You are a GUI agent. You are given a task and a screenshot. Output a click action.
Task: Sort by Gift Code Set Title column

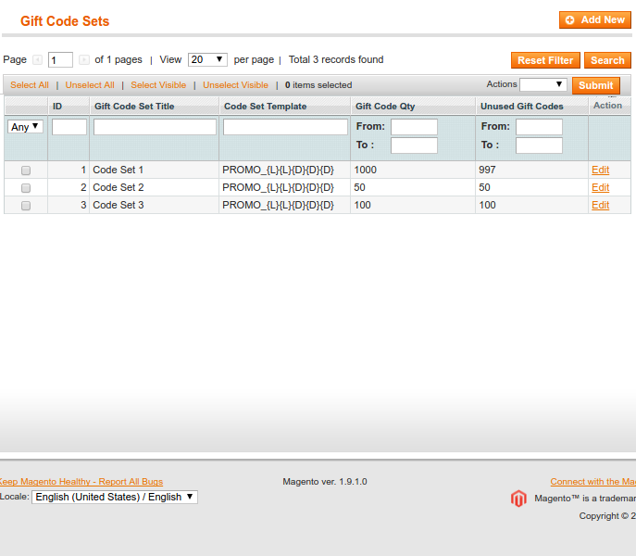[134, 107]
